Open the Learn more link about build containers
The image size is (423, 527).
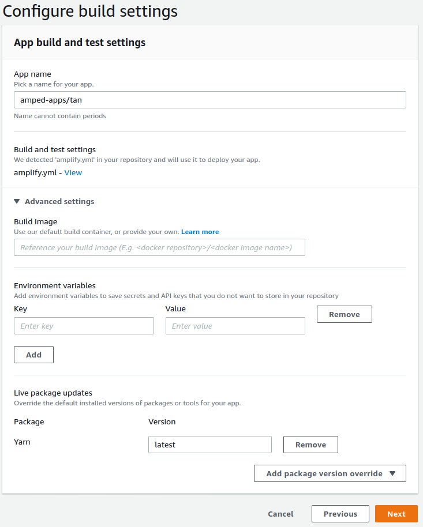[200, 231]
